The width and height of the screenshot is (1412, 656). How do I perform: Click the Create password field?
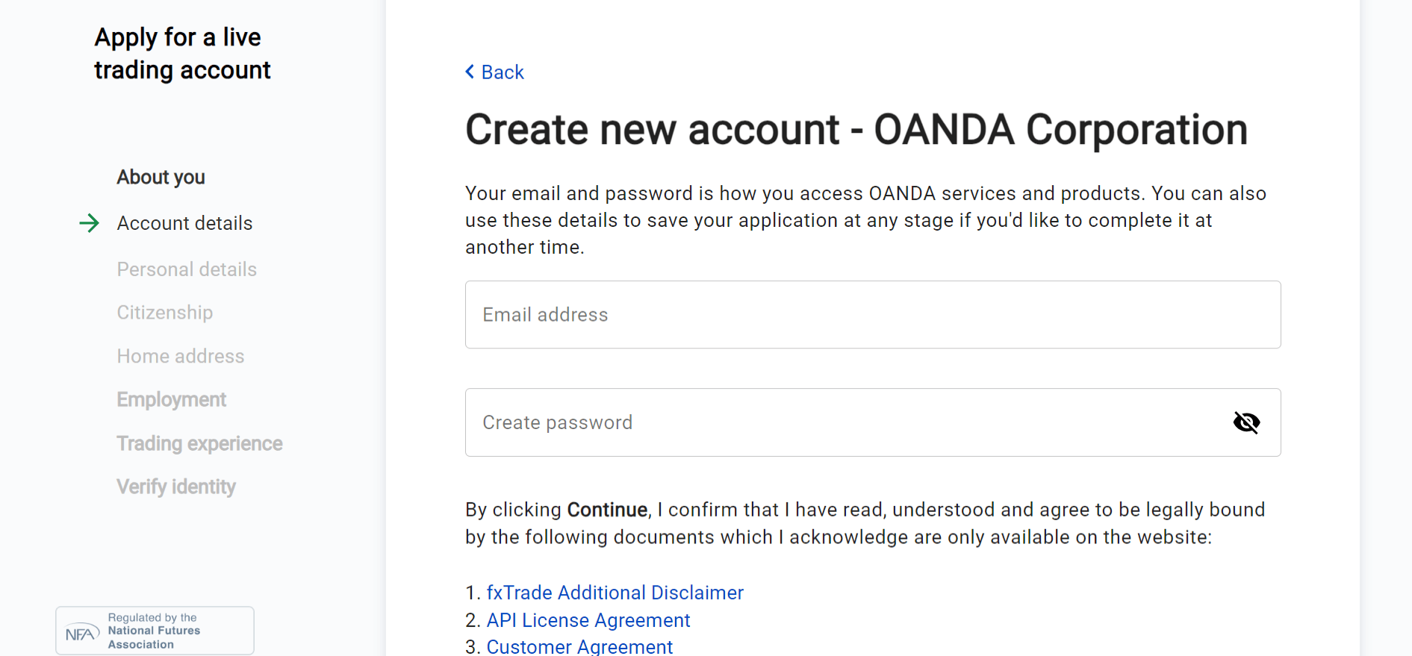[821, 422]
